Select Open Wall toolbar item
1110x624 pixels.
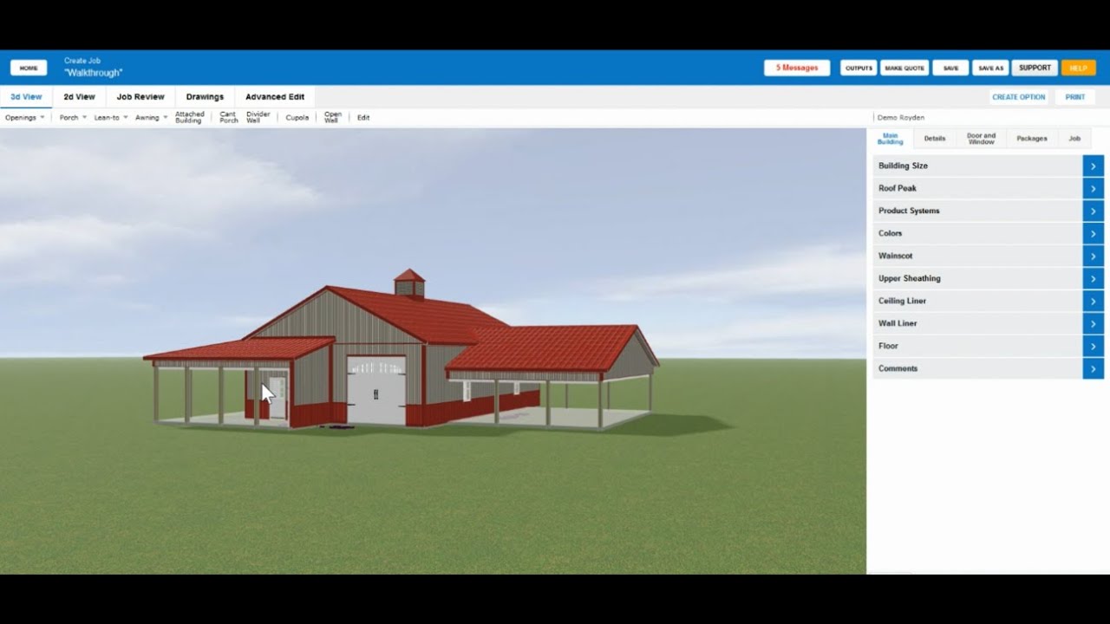click(x=332, y=117)
